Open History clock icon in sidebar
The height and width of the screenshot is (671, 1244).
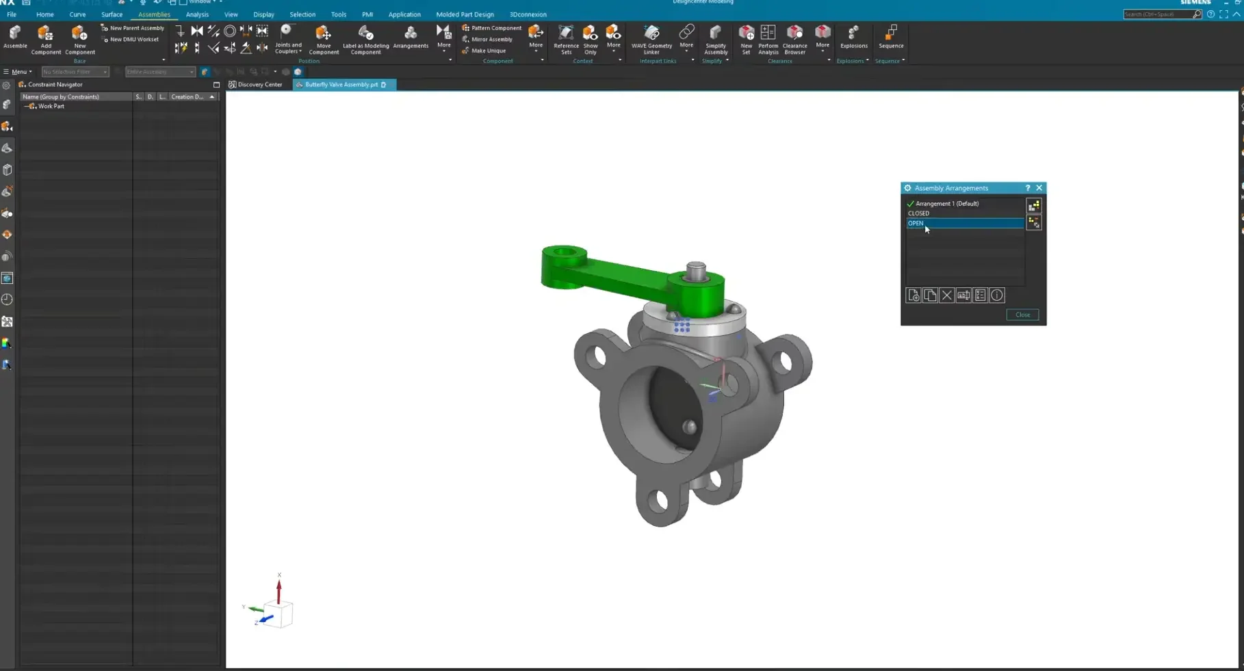click(x=7, y=300)
